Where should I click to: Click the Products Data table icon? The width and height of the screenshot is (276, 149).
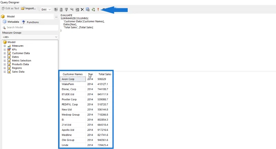click(x=9, y=64)
